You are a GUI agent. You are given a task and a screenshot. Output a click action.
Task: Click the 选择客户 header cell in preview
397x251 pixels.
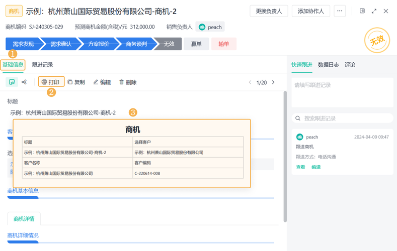188,142
